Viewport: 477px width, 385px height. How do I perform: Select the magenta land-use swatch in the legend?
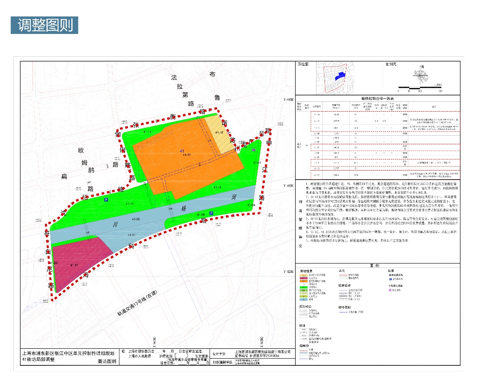coord(304,278)
